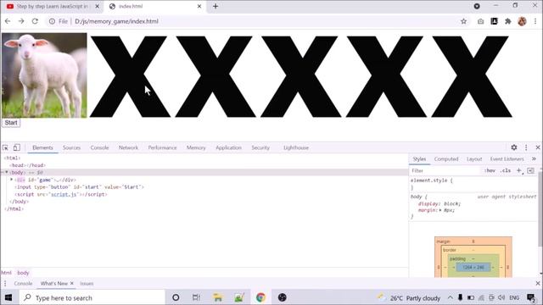Image resolution: width=543 pixels, height=305 pixels.
Task: Go back to previous page
Action: tap(8, 21)
